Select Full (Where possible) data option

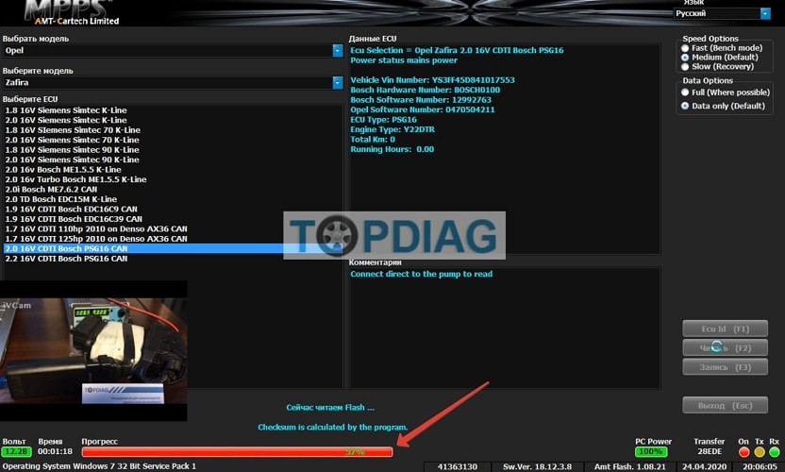pyautogui.click(x=726, y=93)
